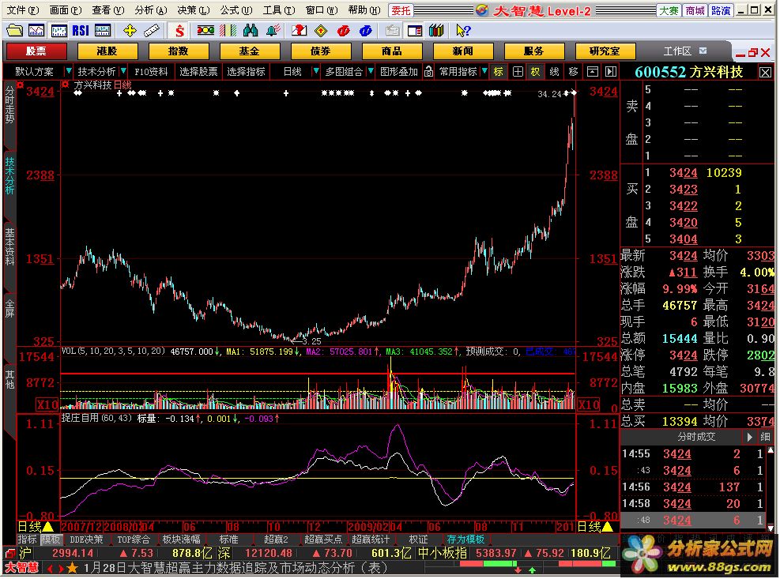Image resolution: width=780 pixels, height=579 pixels.
Task: Click 存为模板 save template link
Action: click(465, 540)
